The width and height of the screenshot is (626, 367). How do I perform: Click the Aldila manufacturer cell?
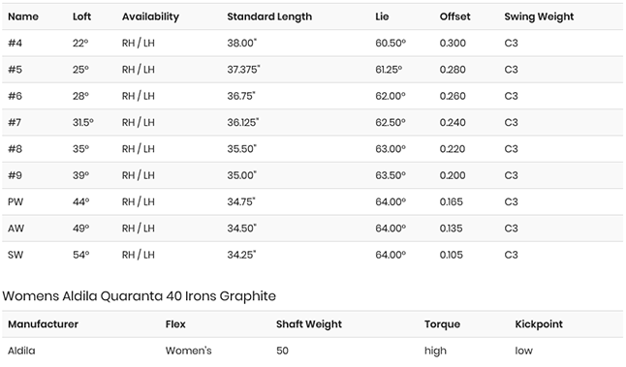tap(21, 351)
